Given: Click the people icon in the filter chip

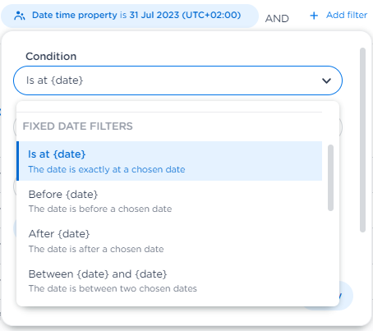Looking at the screenshot, I should click(20, 16).
